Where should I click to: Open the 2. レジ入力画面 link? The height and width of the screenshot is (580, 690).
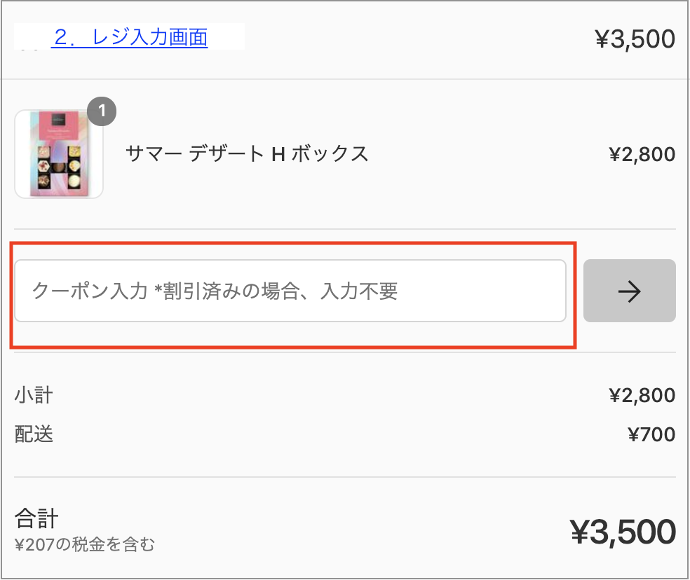pyautogui.click(x=130, y=37)
